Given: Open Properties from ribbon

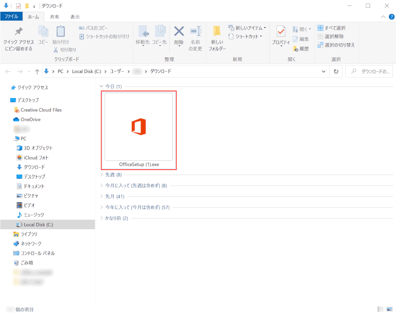Looking at the screenshot, I should [281, 36].
